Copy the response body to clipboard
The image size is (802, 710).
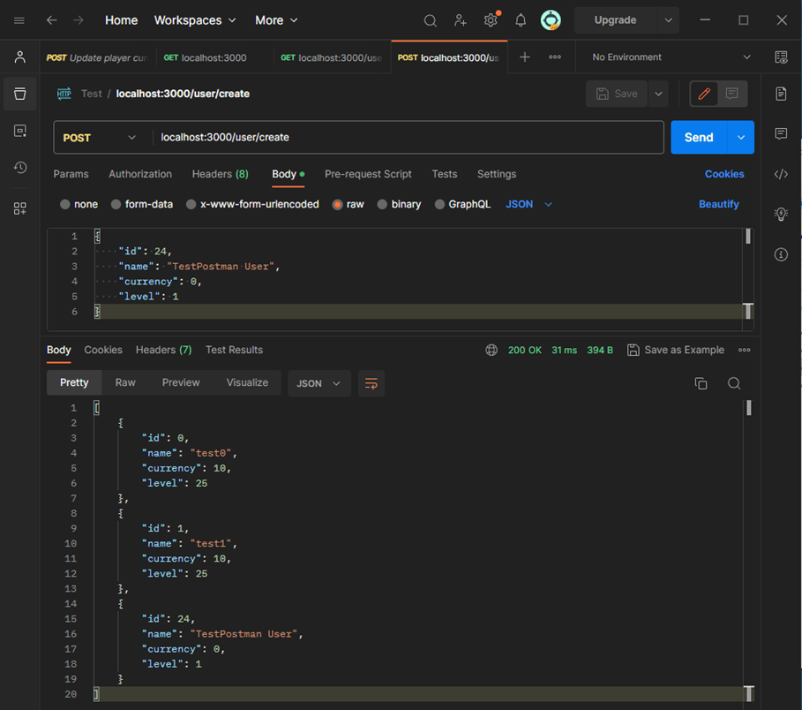point(701,383)
